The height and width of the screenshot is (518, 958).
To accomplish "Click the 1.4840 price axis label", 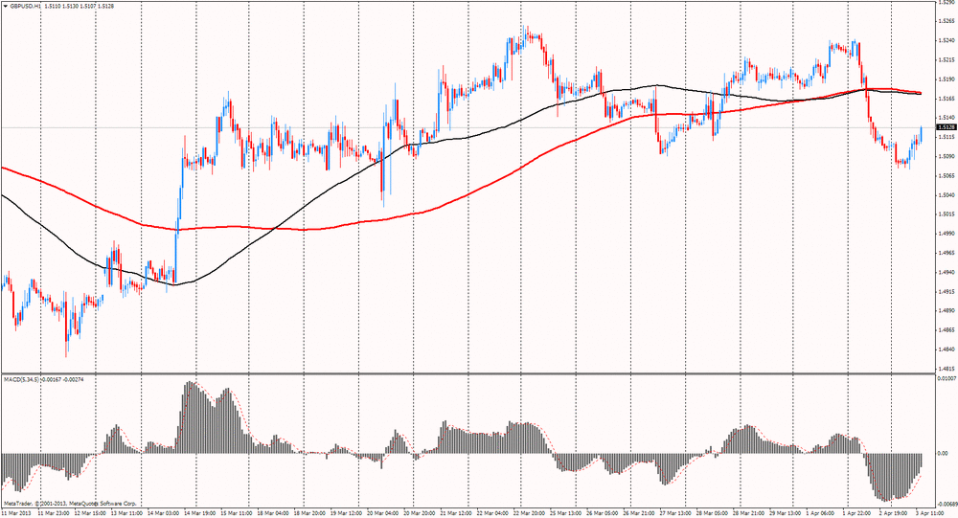I will point(946,349).
